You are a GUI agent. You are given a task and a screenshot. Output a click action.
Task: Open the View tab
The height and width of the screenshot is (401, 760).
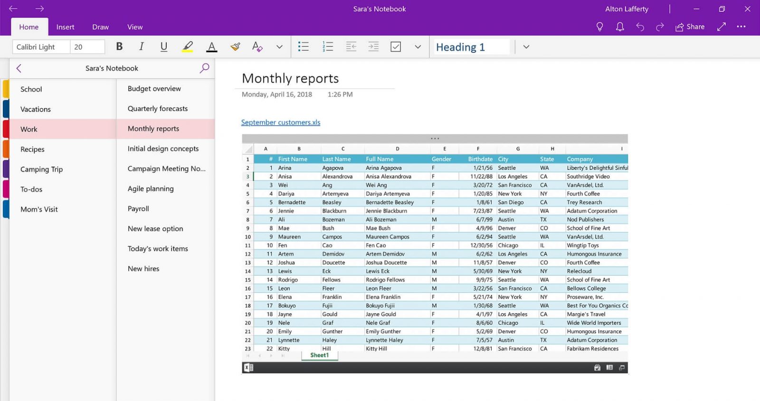pyautogui.click(x=135, y=27)
